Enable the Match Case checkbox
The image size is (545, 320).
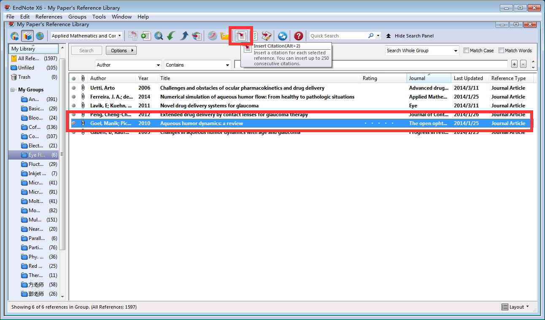tap(466, 51)
